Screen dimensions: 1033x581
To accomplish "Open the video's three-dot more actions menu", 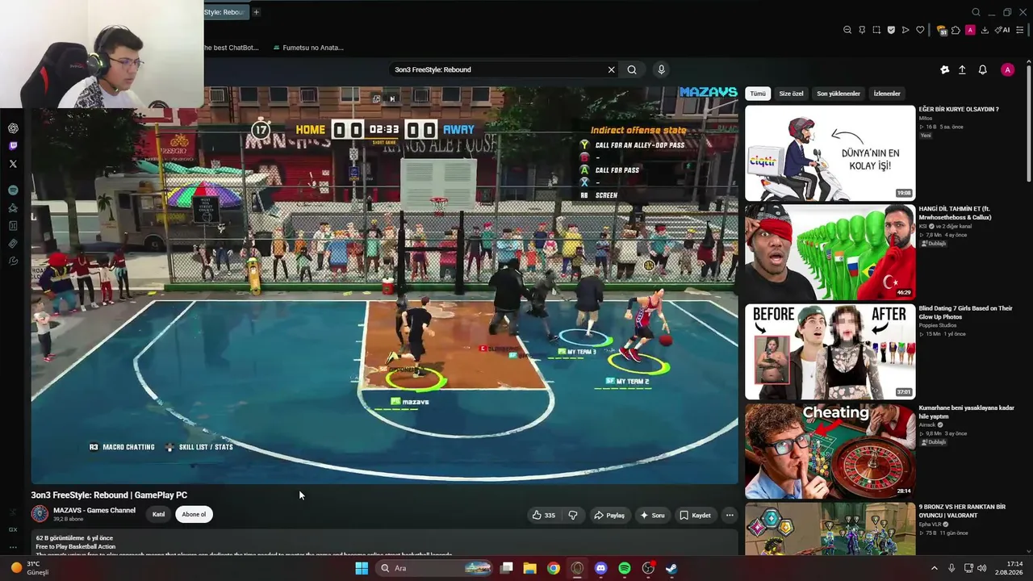I will [730, 515].
